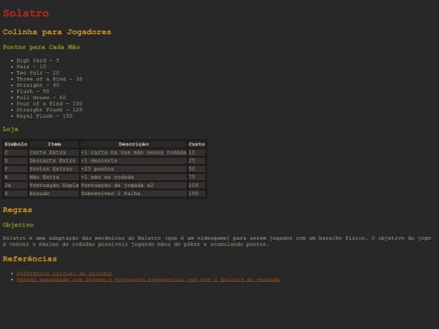The image size is (439, 329).
Task: Select the "Pair - 10" list item
Action: (31, 67)
